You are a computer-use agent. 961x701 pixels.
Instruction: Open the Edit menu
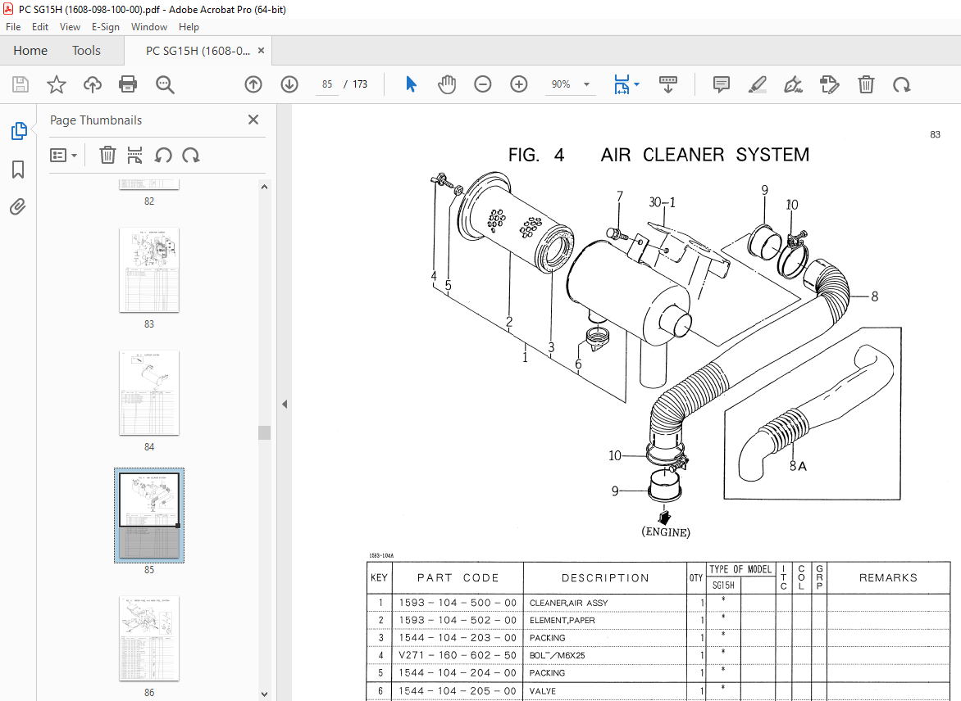pos(40,27)
